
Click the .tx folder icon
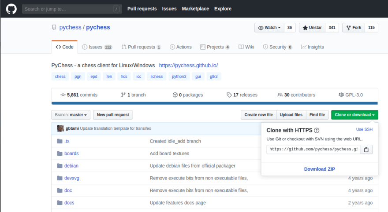(60, 141)
